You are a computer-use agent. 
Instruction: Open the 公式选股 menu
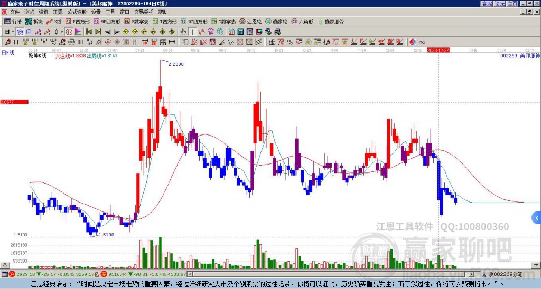click(x=77, y=12)
